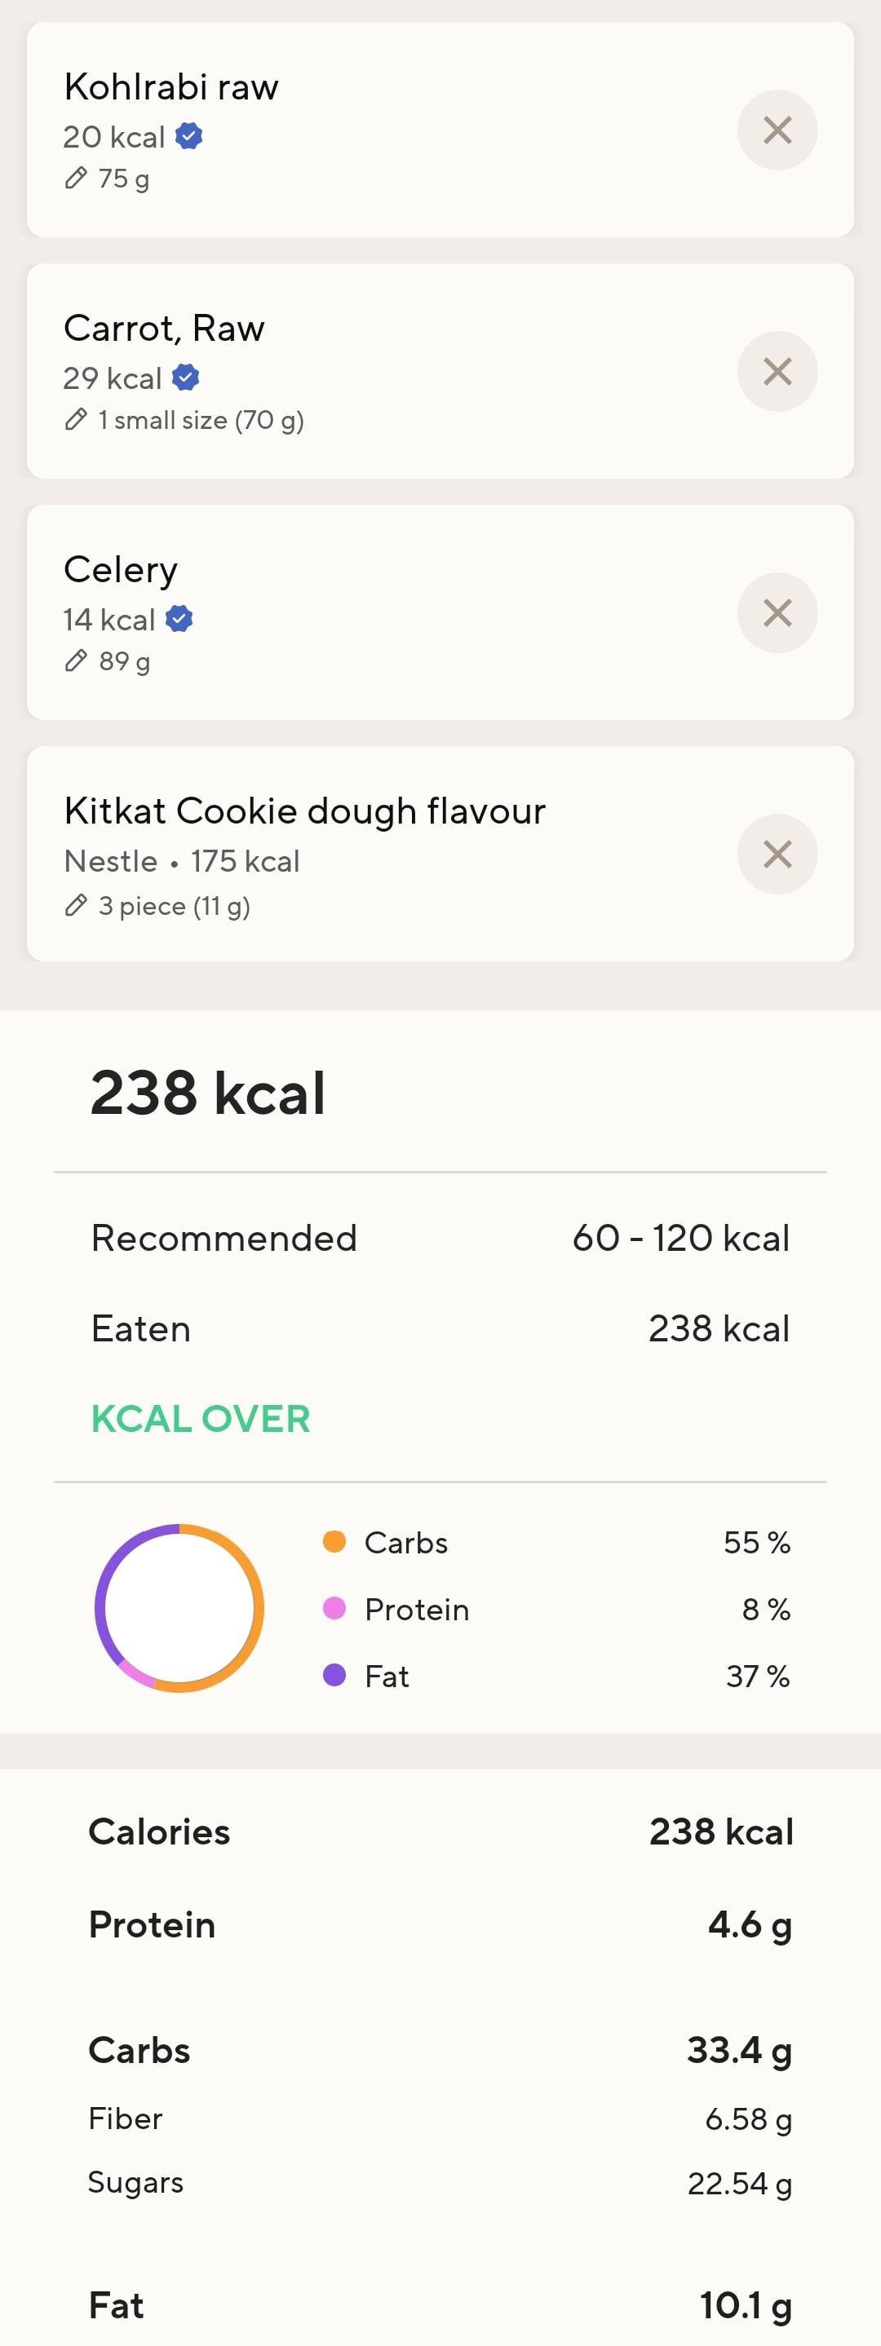Edit the Kitkat 3 piece serving
The height and width of the screenshot is (2346, 881).
pyautogui.click(x=76, y=906)
